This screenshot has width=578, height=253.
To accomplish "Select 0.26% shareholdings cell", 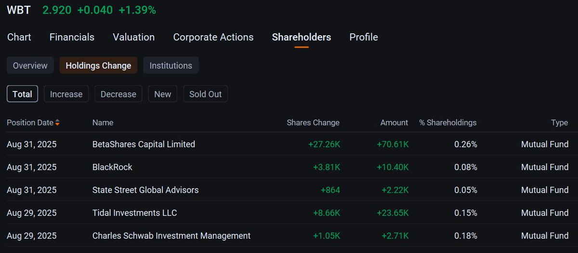I will coord(466,144).
